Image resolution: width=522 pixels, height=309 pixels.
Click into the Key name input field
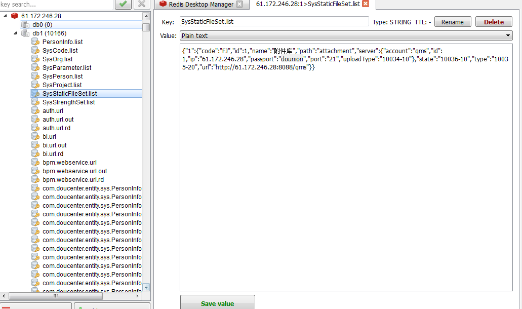(x=274, y=21)
